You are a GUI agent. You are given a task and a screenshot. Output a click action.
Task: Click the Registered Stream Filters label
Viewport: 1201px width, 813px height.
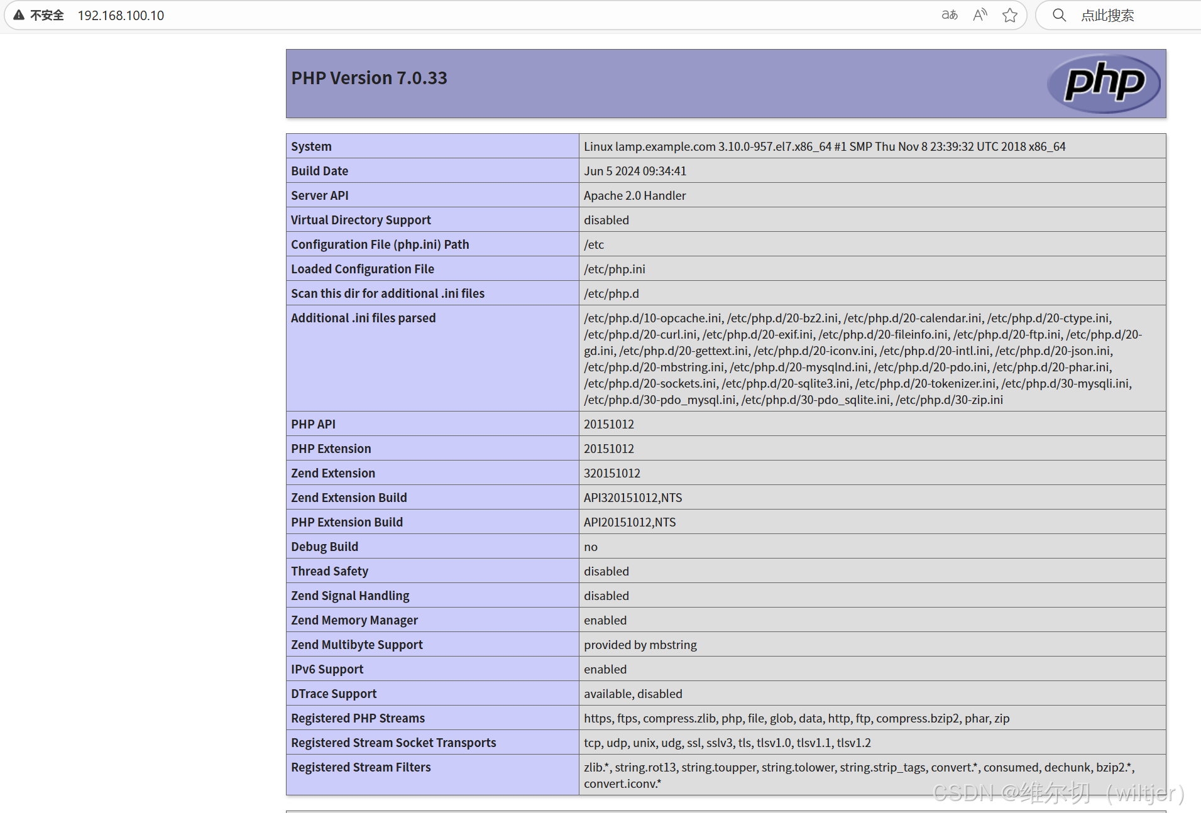[361, 767]
